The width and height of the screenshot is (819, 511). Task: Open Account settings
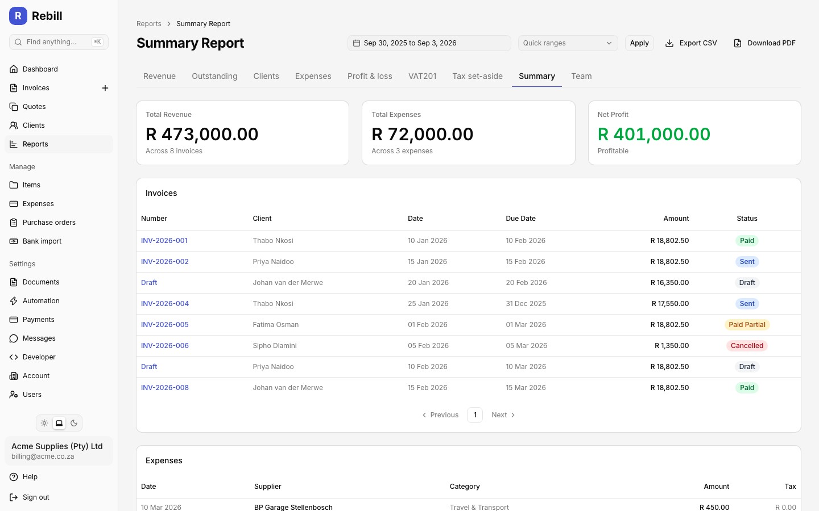click(59, 376)
